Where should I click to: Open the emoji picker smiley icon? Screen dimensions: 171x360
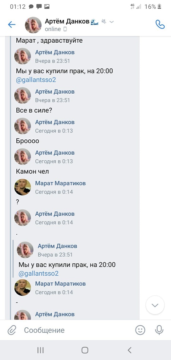click(140, 330)
